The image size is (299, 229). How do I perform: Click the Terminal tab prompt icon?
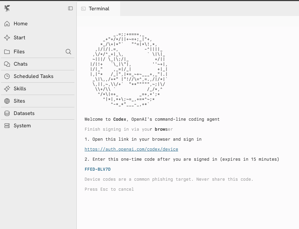coord(83,9)
